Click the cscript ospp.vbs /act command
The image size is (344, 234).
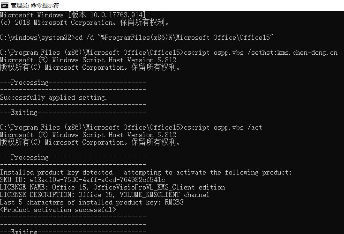pyautogui.click(x=223, y=127)
